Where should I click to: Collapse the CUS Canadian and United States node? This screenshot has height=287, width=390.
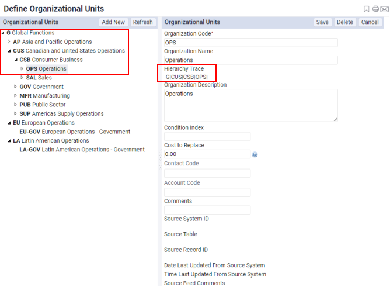(9, 51)
